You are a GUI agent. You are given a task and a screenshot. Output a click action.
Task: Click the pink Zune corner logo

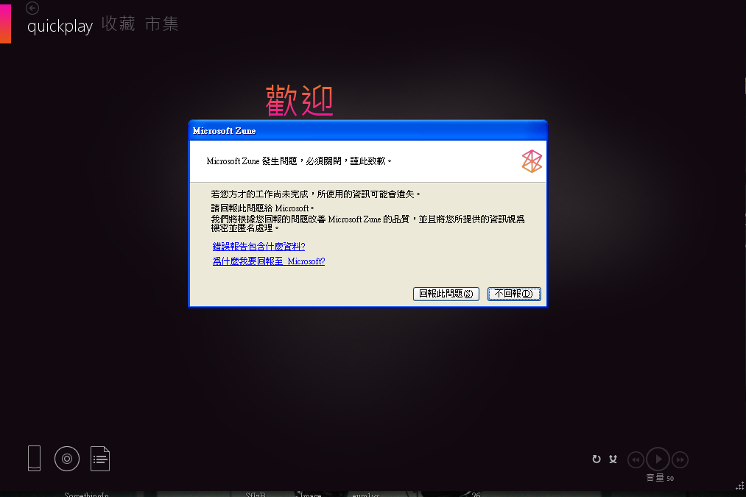click(x=5, y=24)
